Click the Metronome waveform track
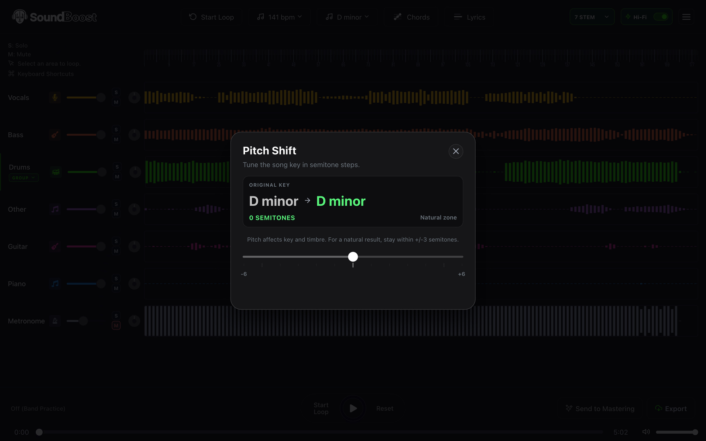 point(420,321)
